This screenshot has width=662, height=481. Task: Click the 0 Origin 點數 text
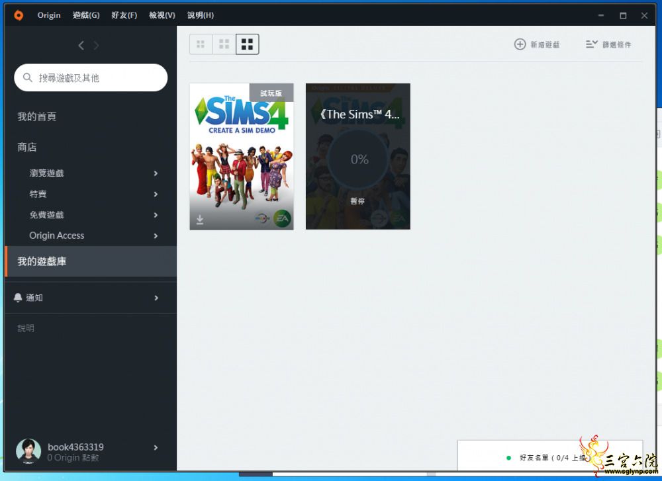[73, 458]
